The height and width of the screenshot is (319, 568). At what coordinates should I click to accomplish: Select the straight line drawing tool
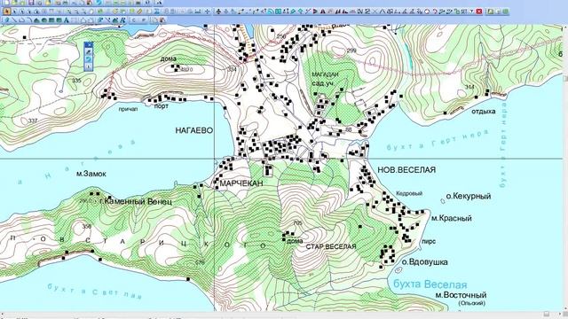(14, 20)
